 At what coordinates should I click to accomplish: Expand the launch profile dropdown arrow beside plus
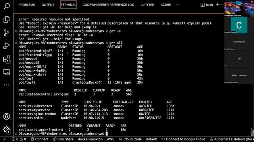pos(222,5)
